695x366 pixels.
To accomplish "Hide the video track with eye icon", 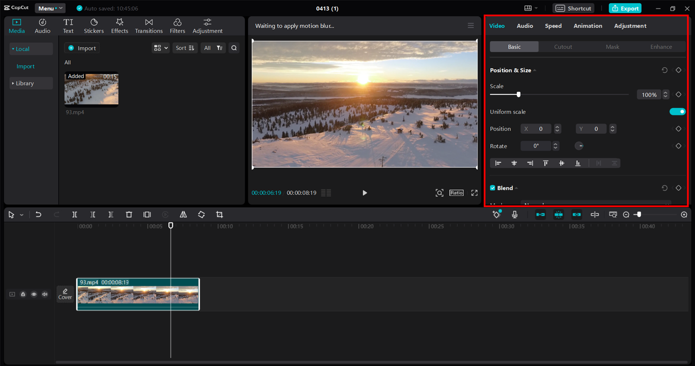I will [x=34, y=294].
